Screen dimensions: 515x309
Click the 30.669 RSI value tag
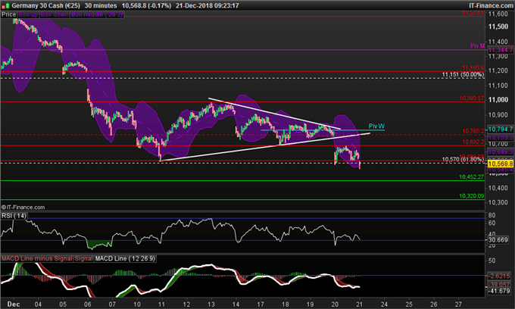tap(498, 240)
